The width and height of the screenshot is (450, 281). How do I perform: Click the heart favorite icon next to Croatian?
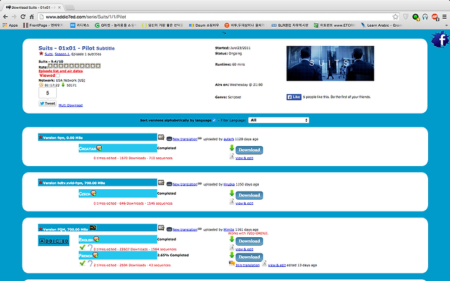[x=99, y=148]
